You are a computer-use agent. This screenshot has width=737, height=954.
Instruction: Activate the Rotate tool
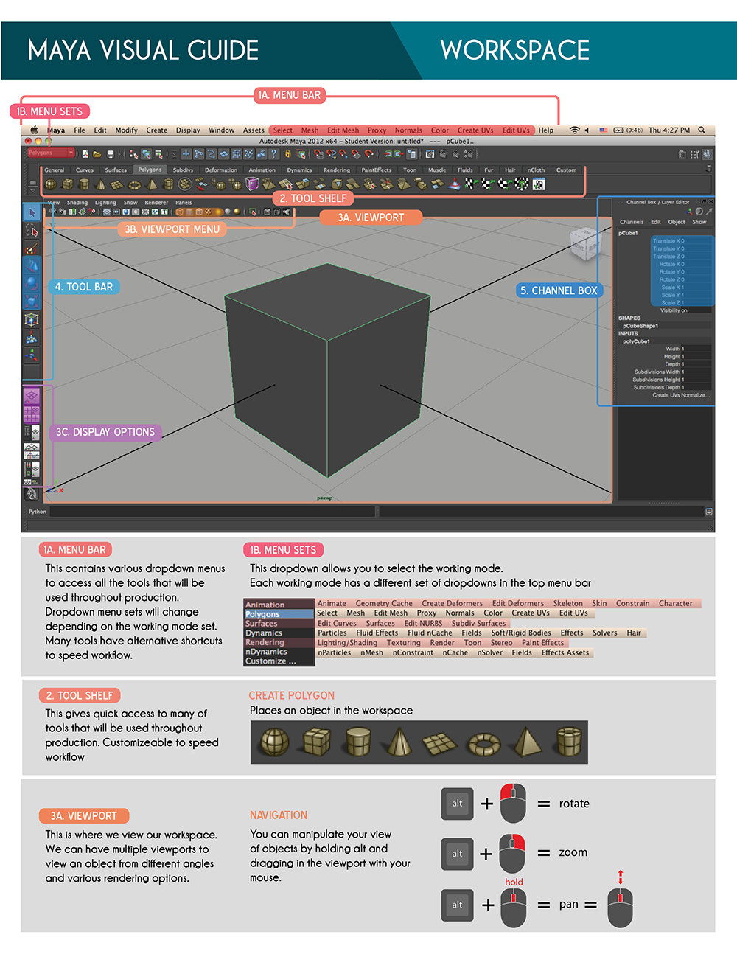(x=32, y=283)
